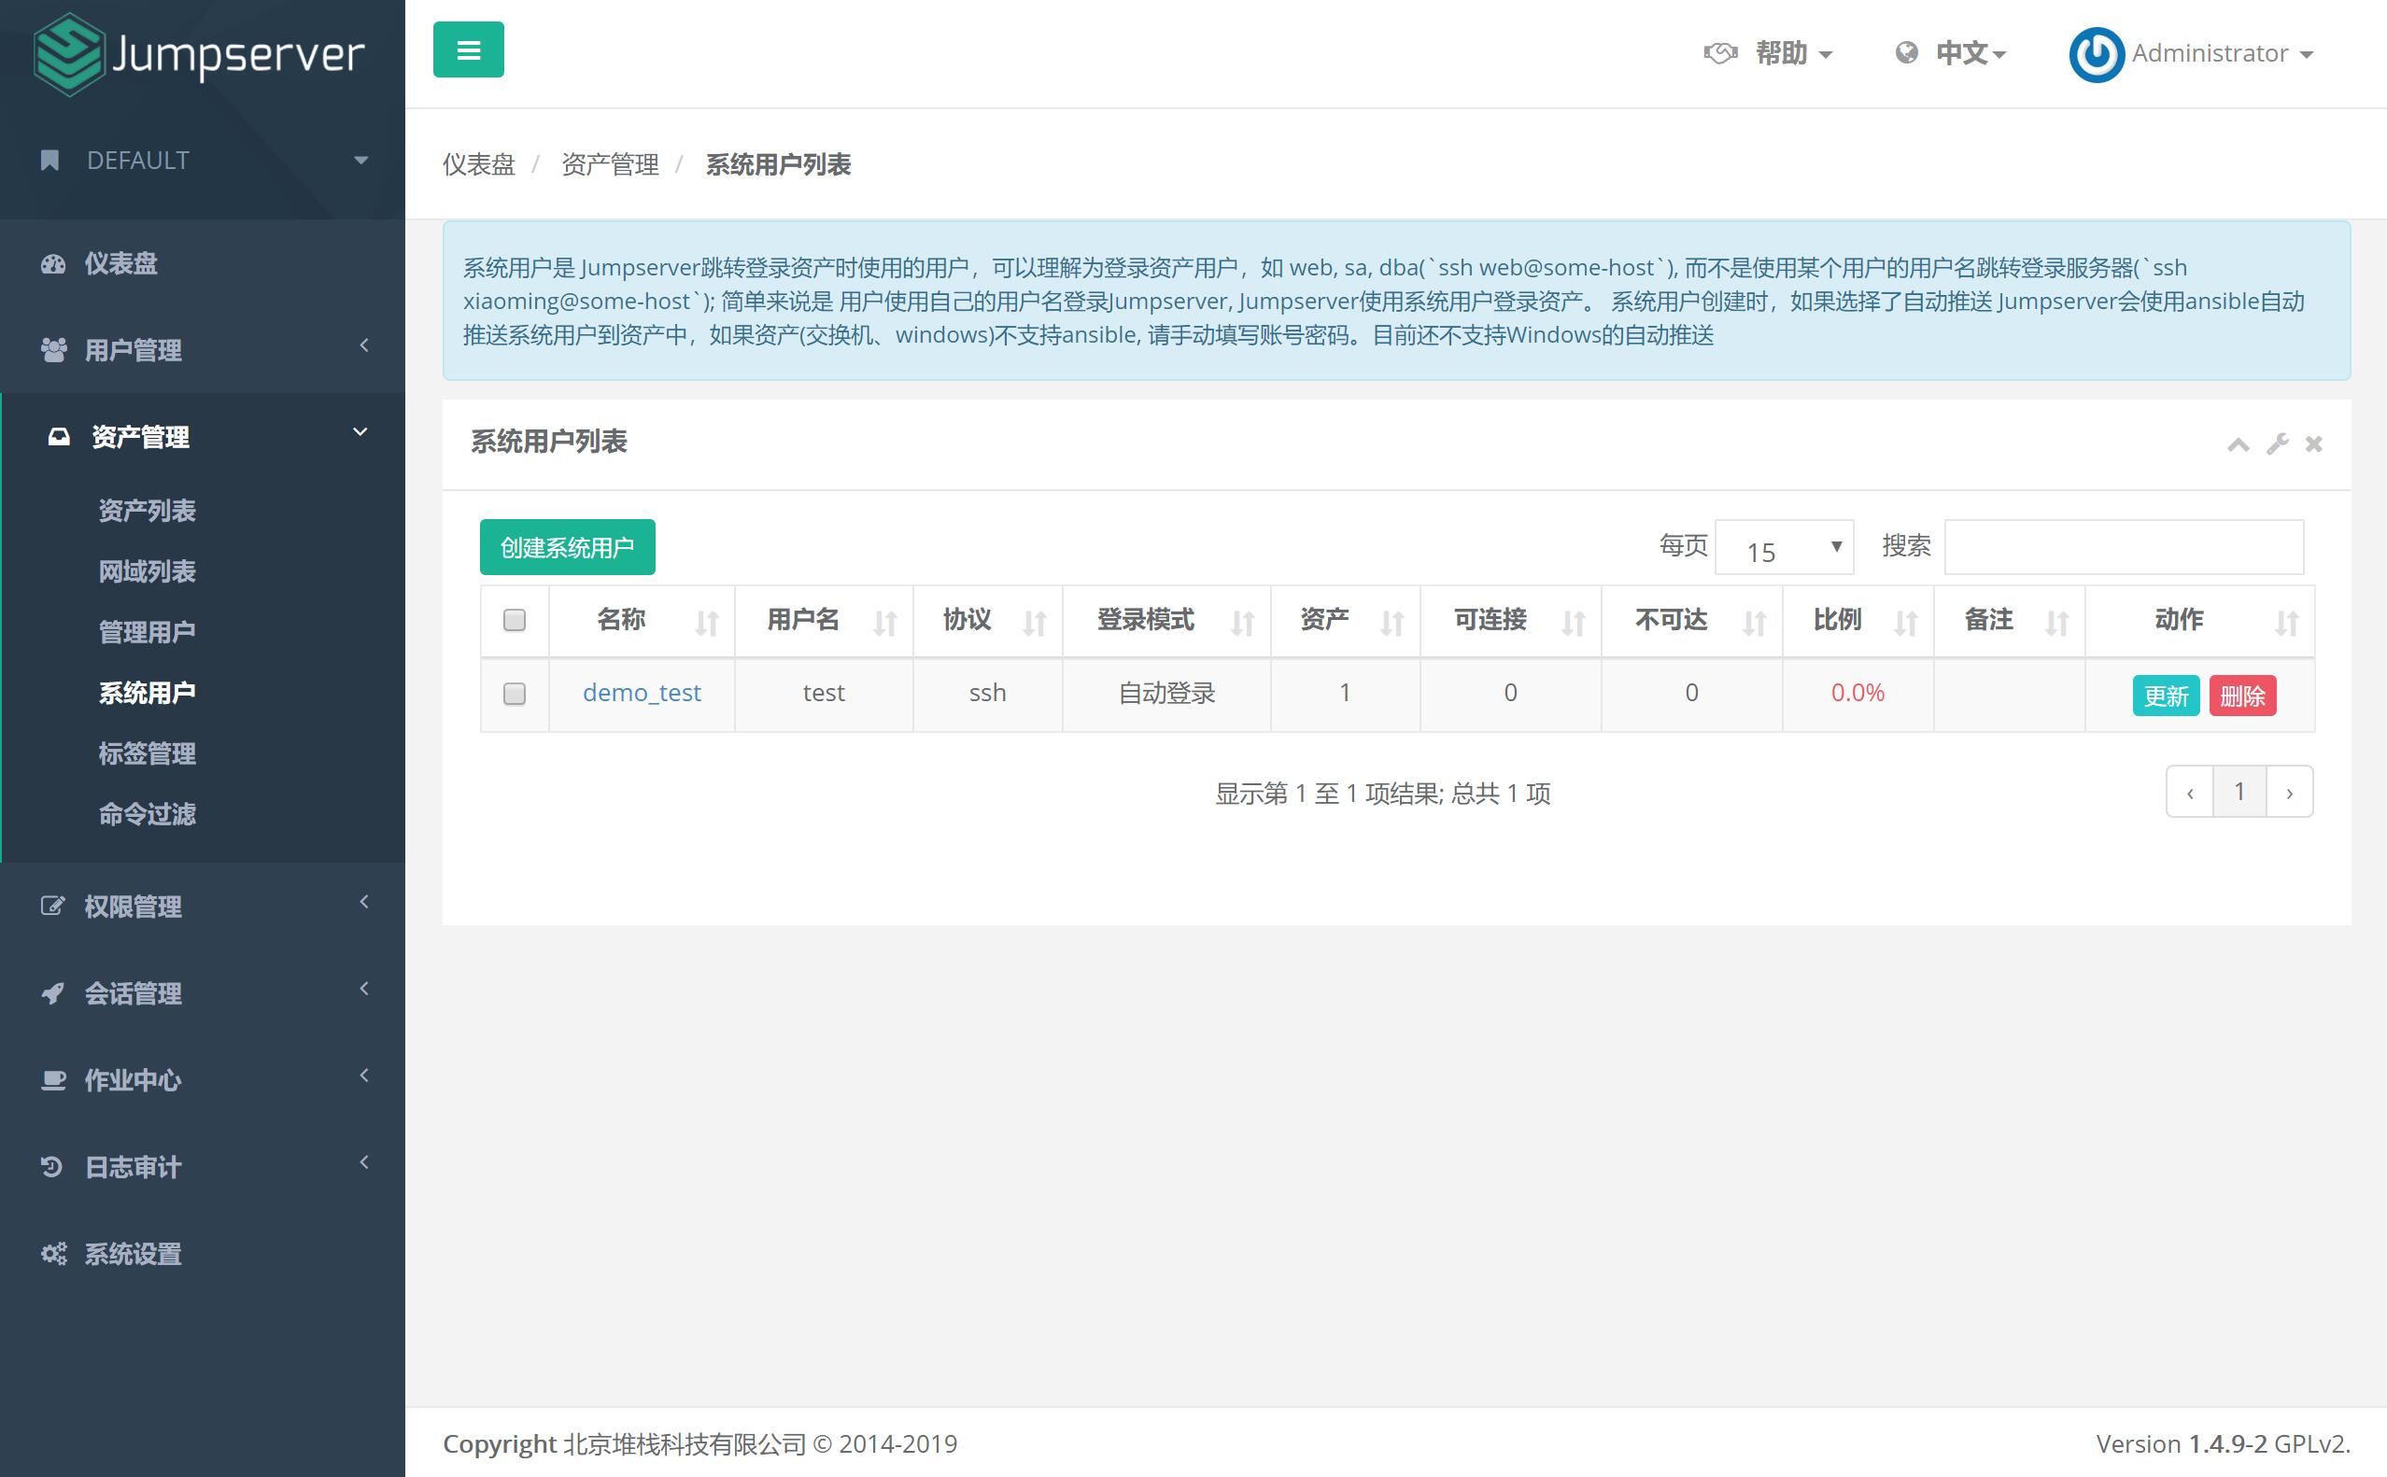Sort by the 比例 column sort icon
The width and height of the screenshot is (2387, 1477).
[1906, 622]
